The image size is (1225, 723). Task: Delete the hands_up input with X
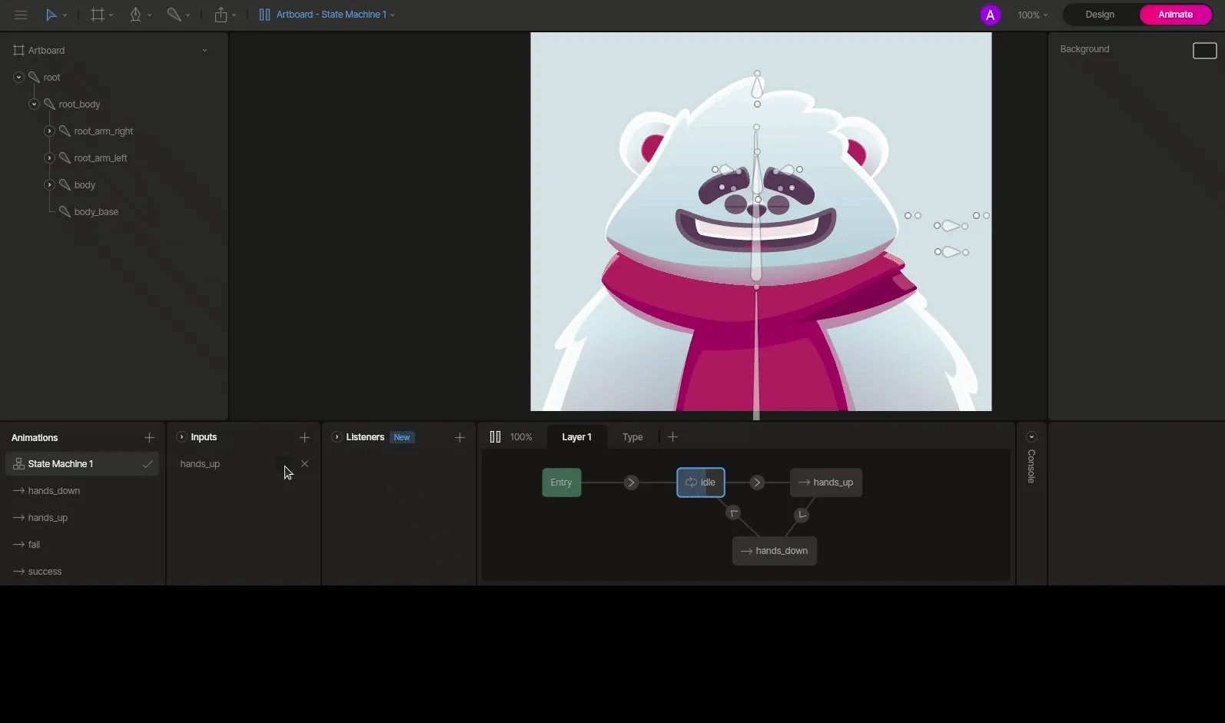click(x=305, y=464)
